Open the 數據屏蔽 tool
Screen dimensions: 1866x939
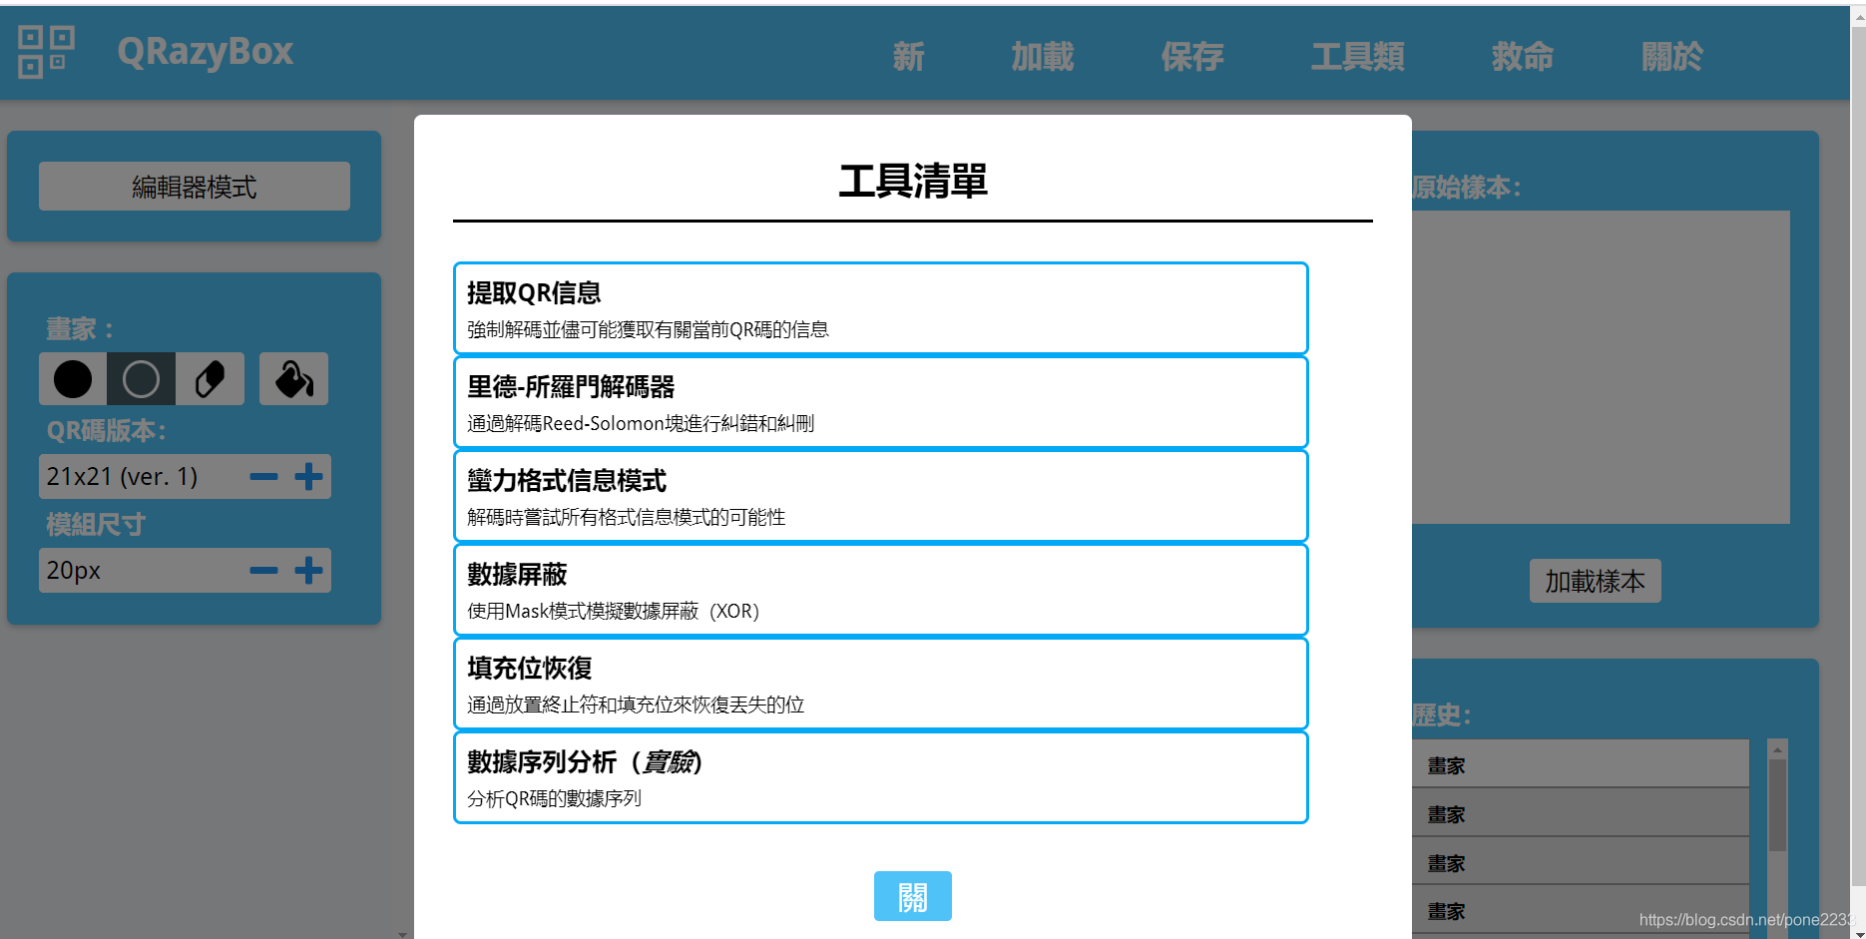(880, 590)
